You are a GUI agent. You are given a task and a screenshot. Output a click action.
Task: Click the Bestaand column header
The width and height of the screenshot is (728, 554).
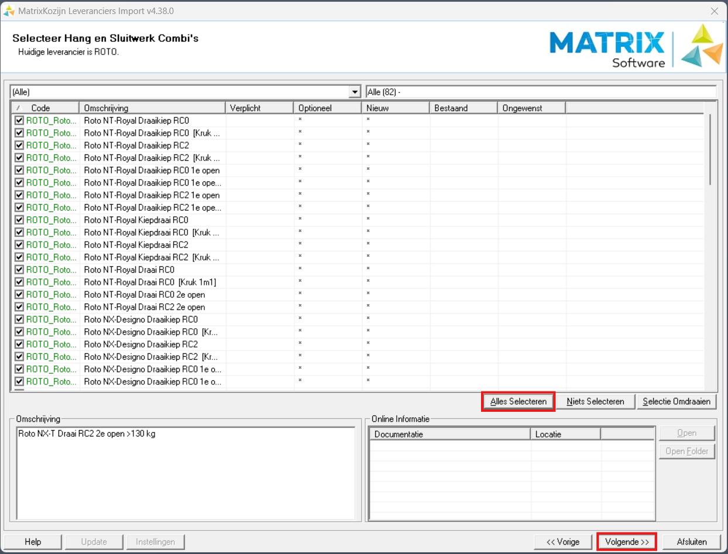pos(463,108)
